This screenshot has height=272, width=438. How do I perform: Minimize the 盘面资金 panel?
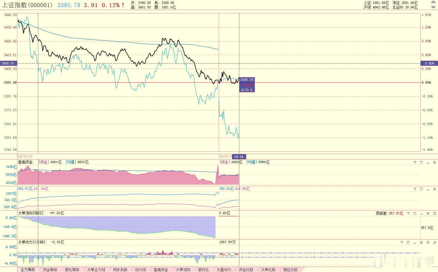428,162
